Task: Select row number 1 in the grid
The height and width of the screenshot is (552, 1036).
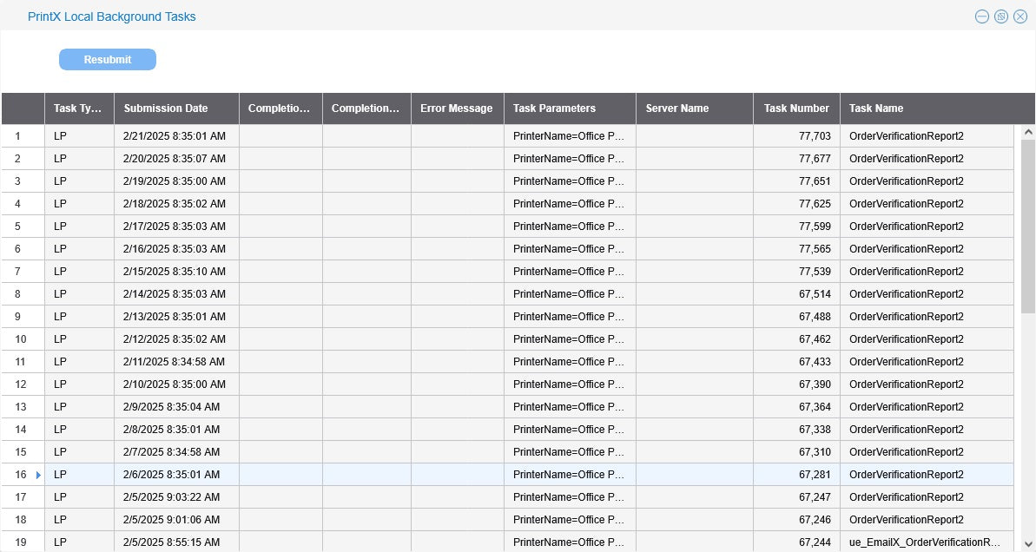Action: click(23, 136)
